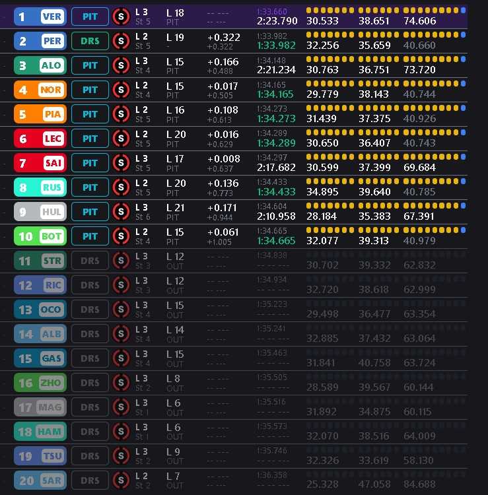488x495 pixels.
Task: Click Stroll's dimmed tyre icon
Action: pos(121,261)
